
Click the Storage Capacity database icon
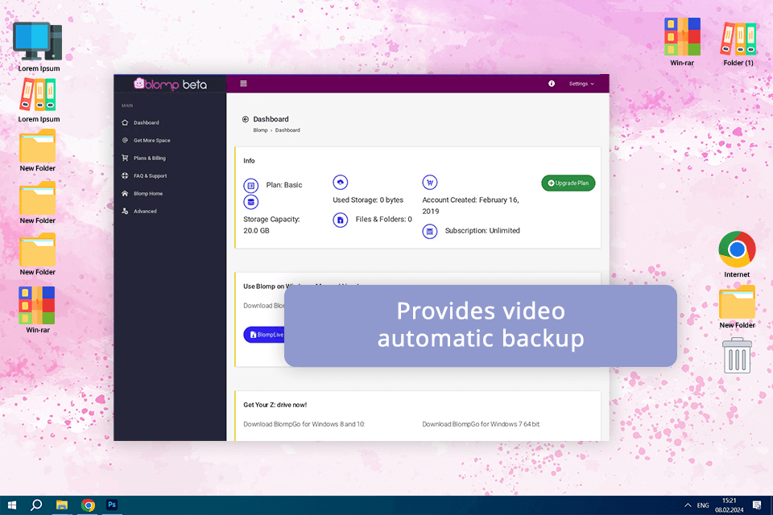[x=251, y=202]
